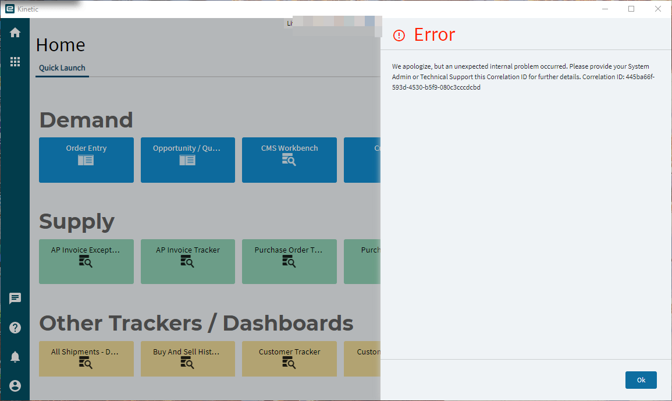This screenshot has height=401, width=672.
Task: Minimize the Kinetic window
Action: pyautogui.click(x=605, y=9)
